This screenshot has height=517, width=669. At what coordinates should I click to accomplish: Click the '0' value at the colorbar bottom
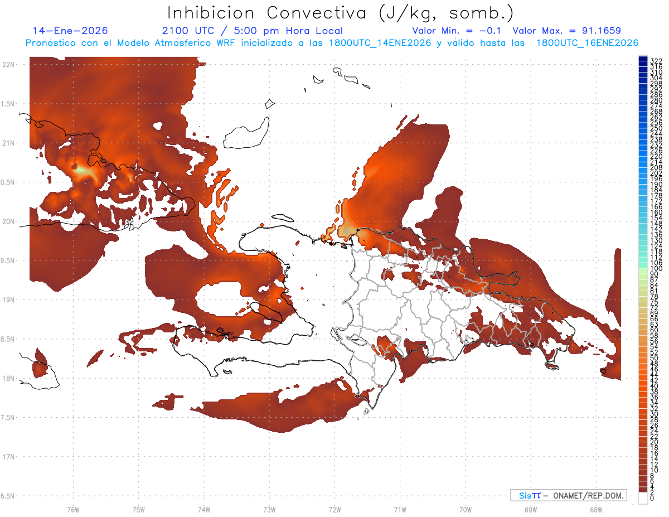(652, 499)
